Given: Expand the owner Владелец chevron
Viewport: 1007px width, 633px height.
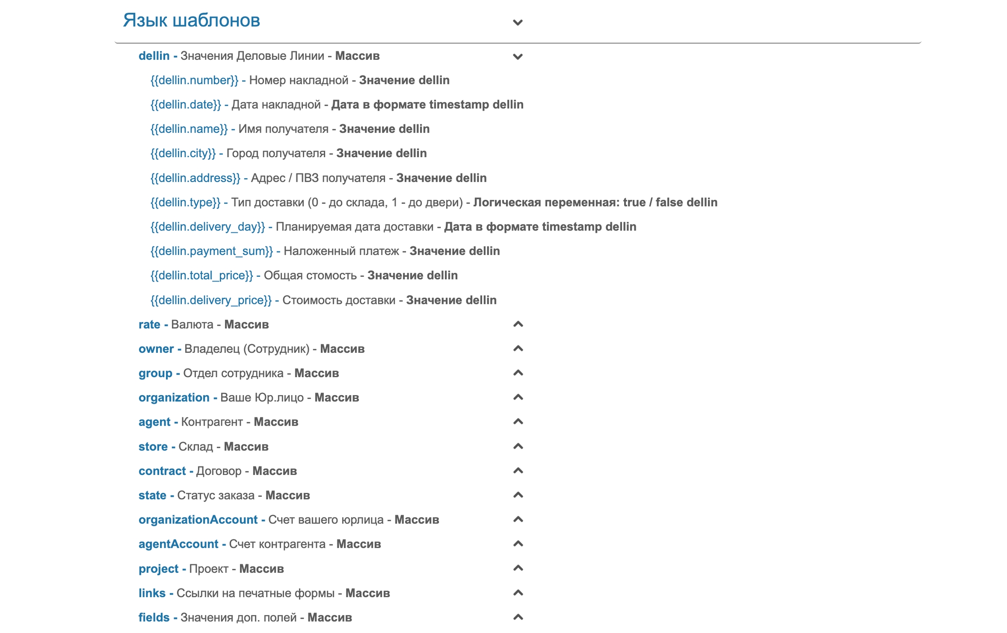Looking at the screenshot, I should pos(517,349).
